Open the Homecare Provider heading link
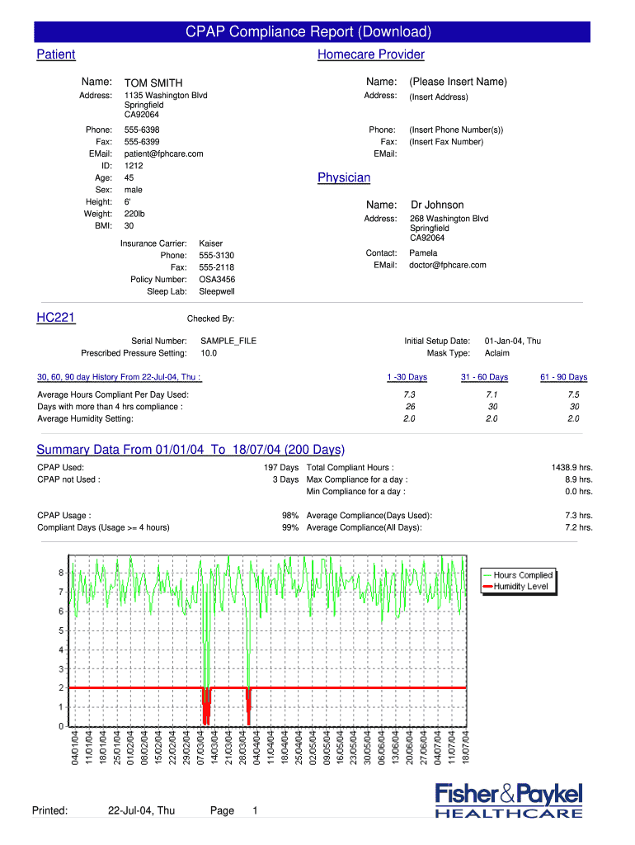 click(x=371, y=54)
